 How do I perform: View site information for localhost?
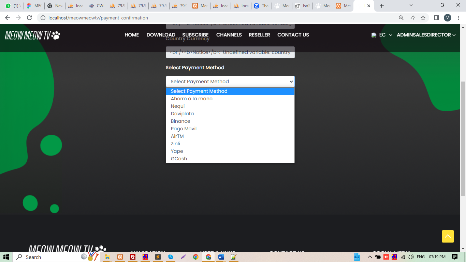click(x=43, y=18)
